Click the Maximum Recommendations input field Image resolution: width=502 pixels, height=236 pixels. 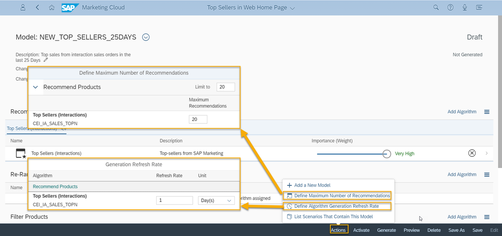pyautogui.click(x=198, y=119)
